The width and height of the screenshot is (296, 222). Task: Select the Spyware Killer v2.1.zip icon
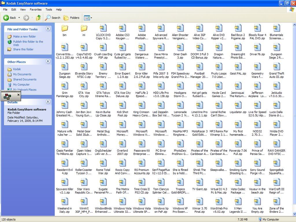(x=64, y=182)
